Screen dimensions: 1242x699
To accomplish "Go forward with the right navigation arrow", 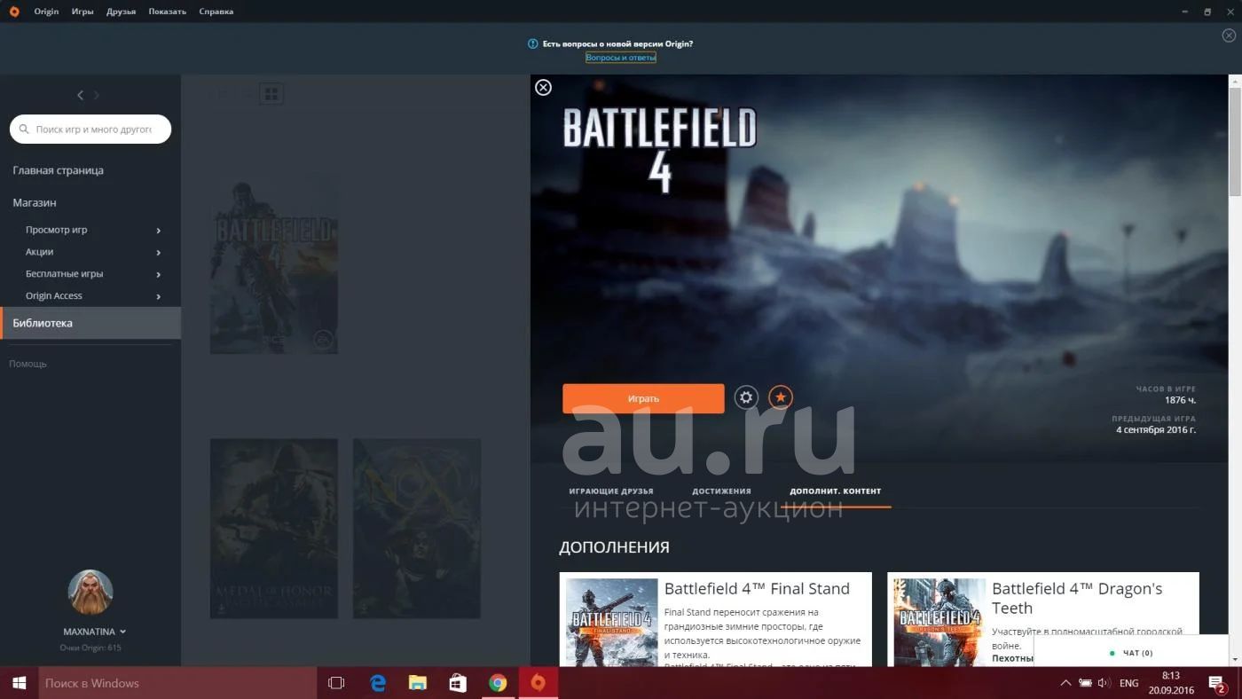I will (x=97, y=95).
